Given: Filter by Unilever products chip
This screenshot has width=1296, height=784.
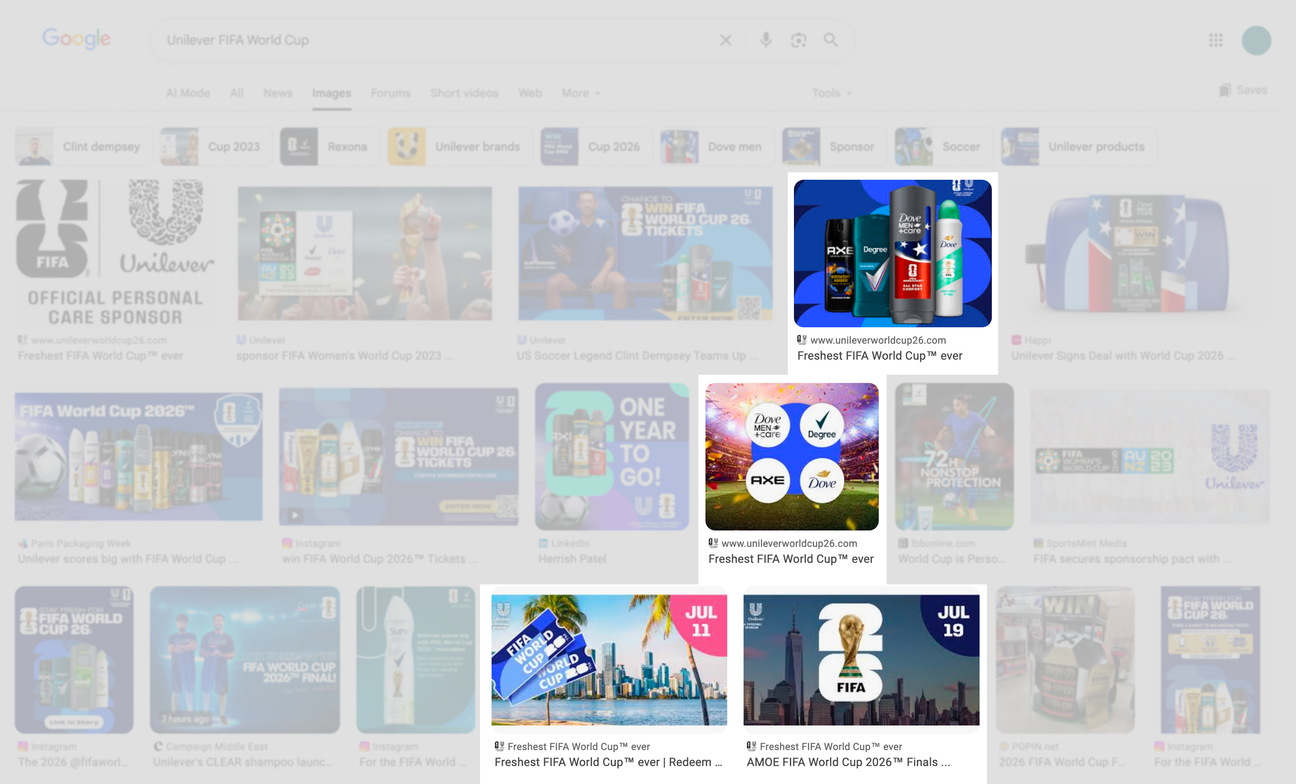Looking at the screenshot, I should coord(1079,147).
